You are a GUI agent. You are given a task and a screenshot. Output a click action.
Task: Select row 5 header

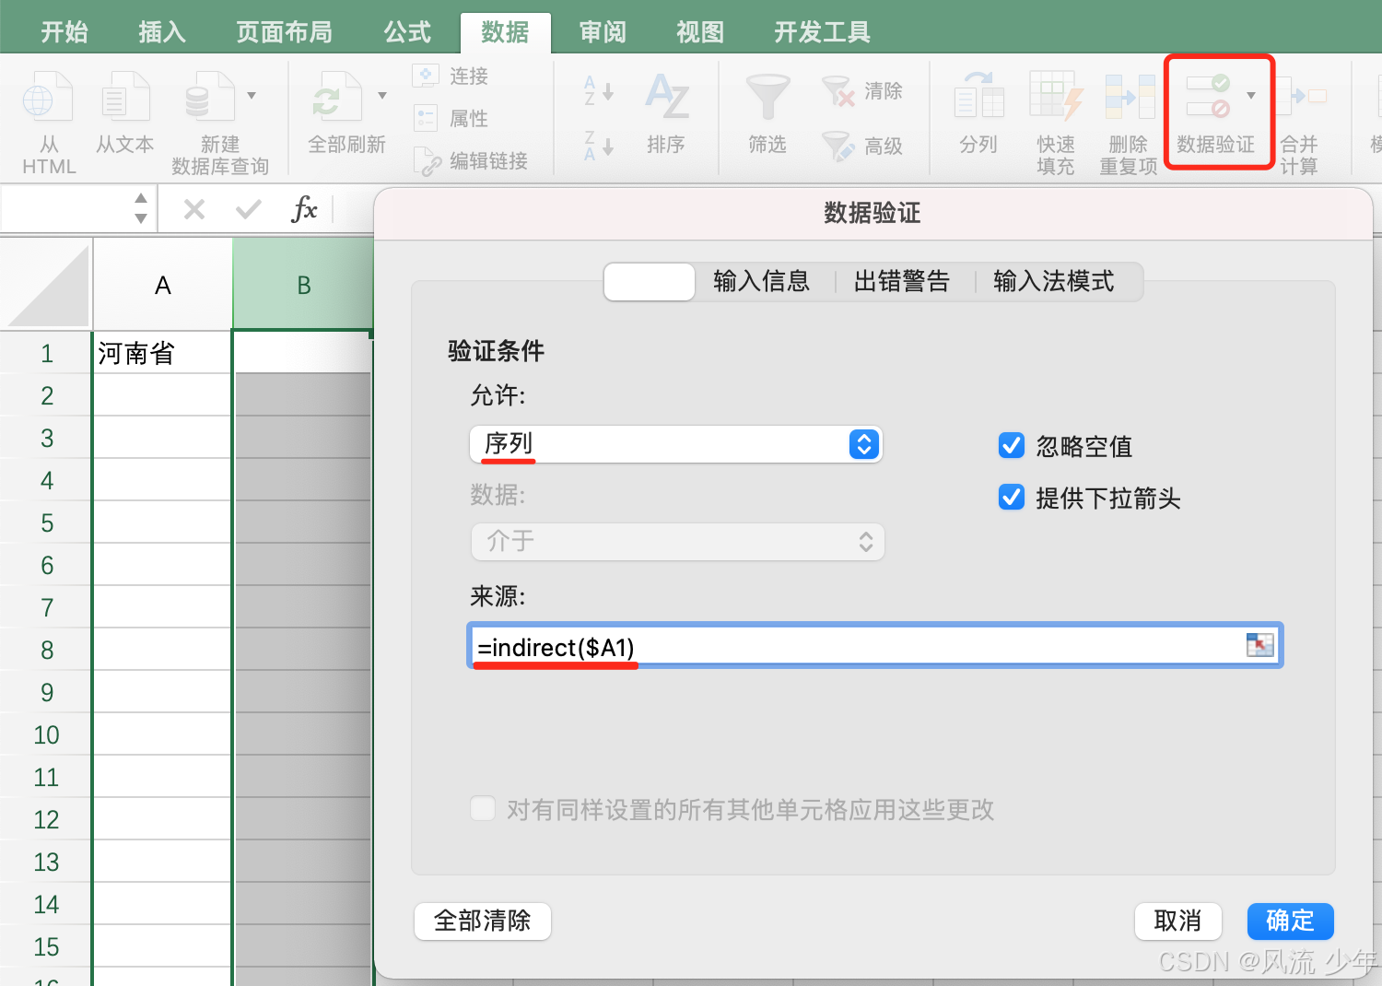tap(47, 523)
